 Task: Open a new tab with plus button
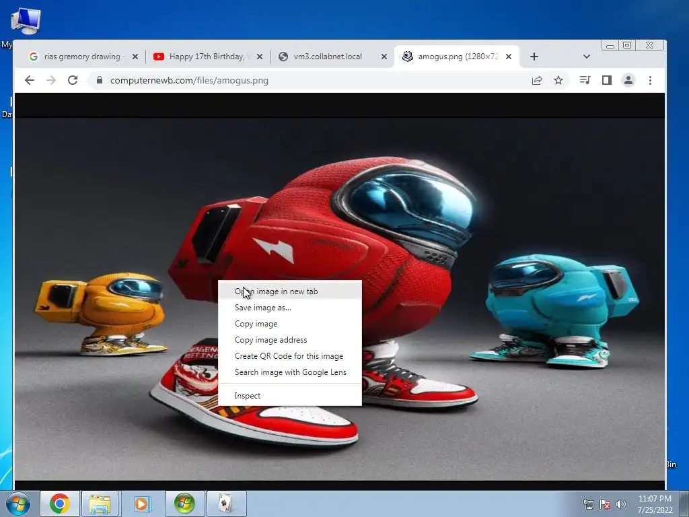tap(534, 57)
